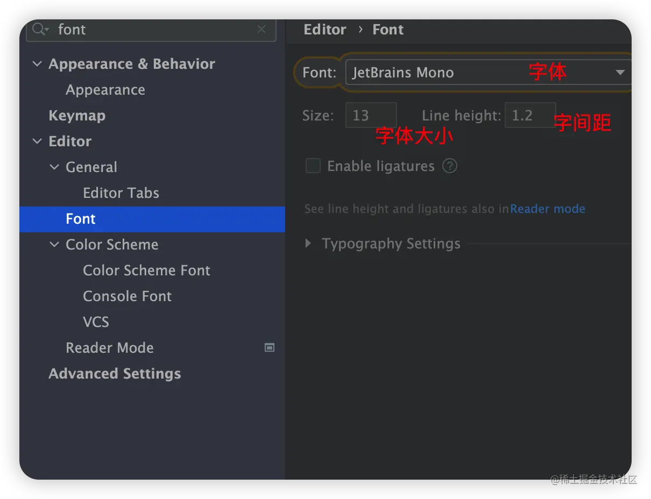Collapse the Editor tree node
This screenshot has height=499, width=651.
pyautogui.click(x=37, y=141)
